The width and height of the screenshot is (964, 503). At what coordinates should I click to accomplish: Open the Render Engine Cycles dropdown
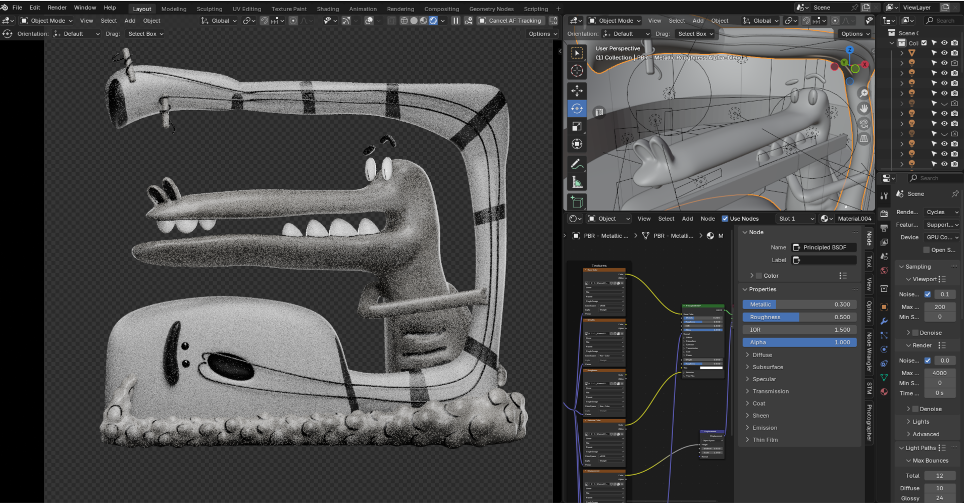[941, 212]
